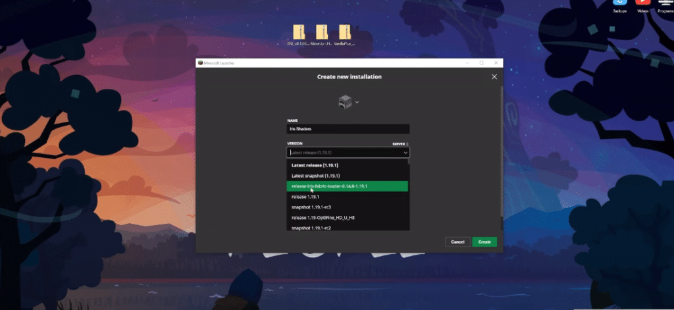Expand the installation icon chooser chevron
Viewport: 674px width, 310px height.
pyautogui.click(x=357, y=102)
